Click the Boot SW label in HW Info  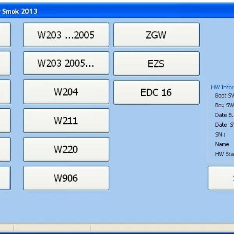pyautogui.click(x=224, y=96)
